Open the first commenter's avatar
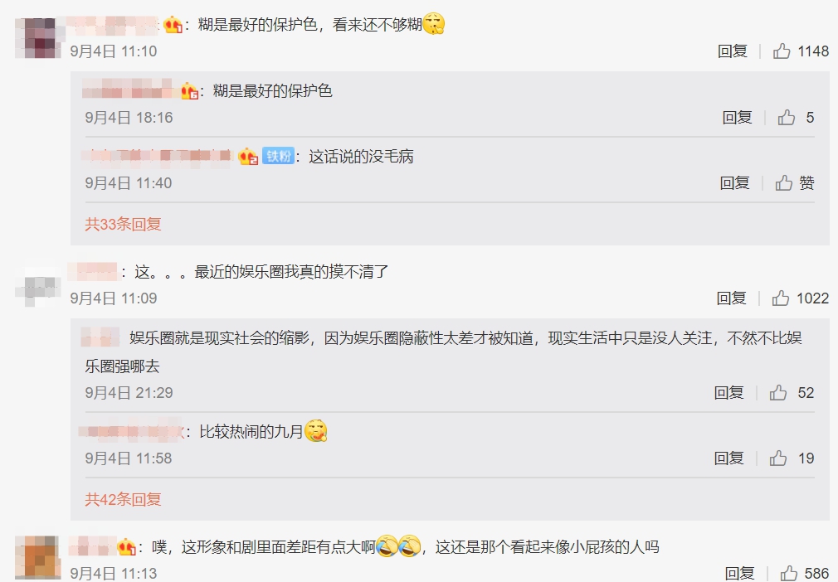Image resolution: width=838 pixels, height=582 pixels. pyautogui.click(x=37, y=38)
